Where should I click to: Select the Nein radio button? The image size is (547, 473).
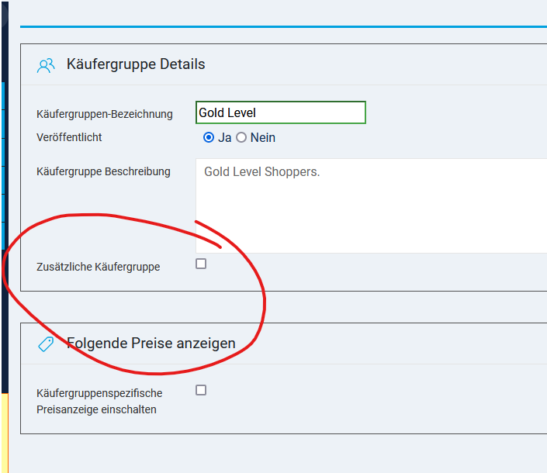tap(241, 137)
